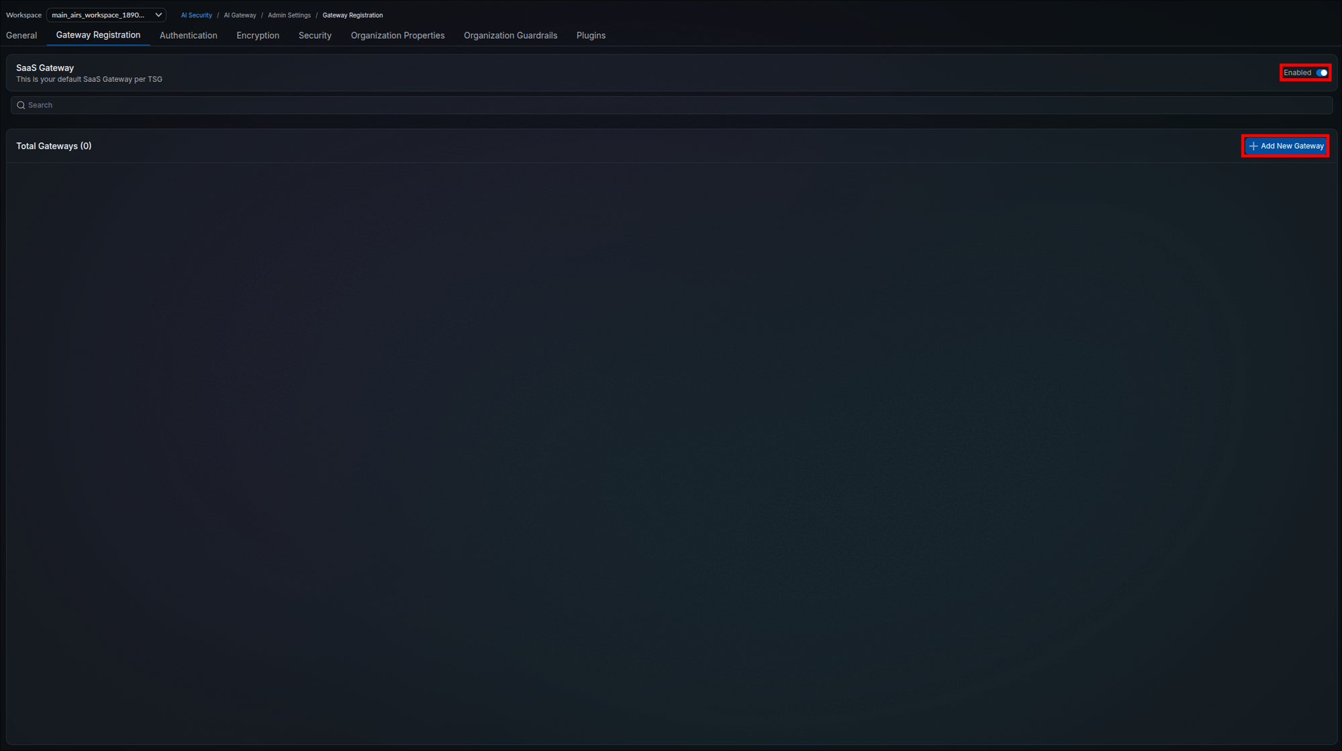Go to the Organization Properties tab

click(397, 36)
